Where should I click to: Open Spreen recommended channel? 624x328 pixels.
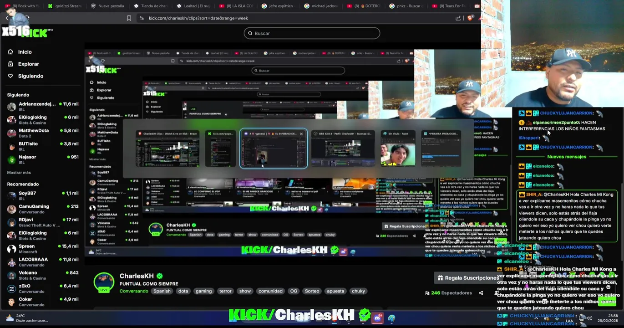43,249
